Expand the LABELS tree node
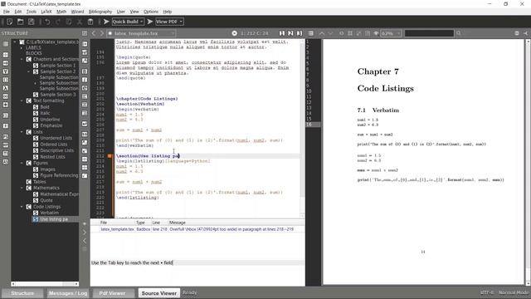This screenshot has height=299, width=531. coord(22,48)
